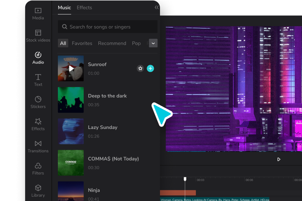Show the Recommend category
Screen dimensions: 302x201
coord(112,43)
